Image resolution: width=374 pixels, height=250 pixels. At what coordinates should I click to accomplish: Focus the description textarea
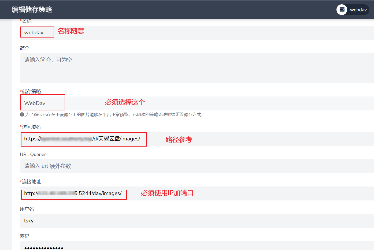[197, 68]
